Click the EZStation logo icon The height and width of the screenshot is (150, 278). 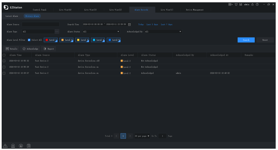click(6, 7)
